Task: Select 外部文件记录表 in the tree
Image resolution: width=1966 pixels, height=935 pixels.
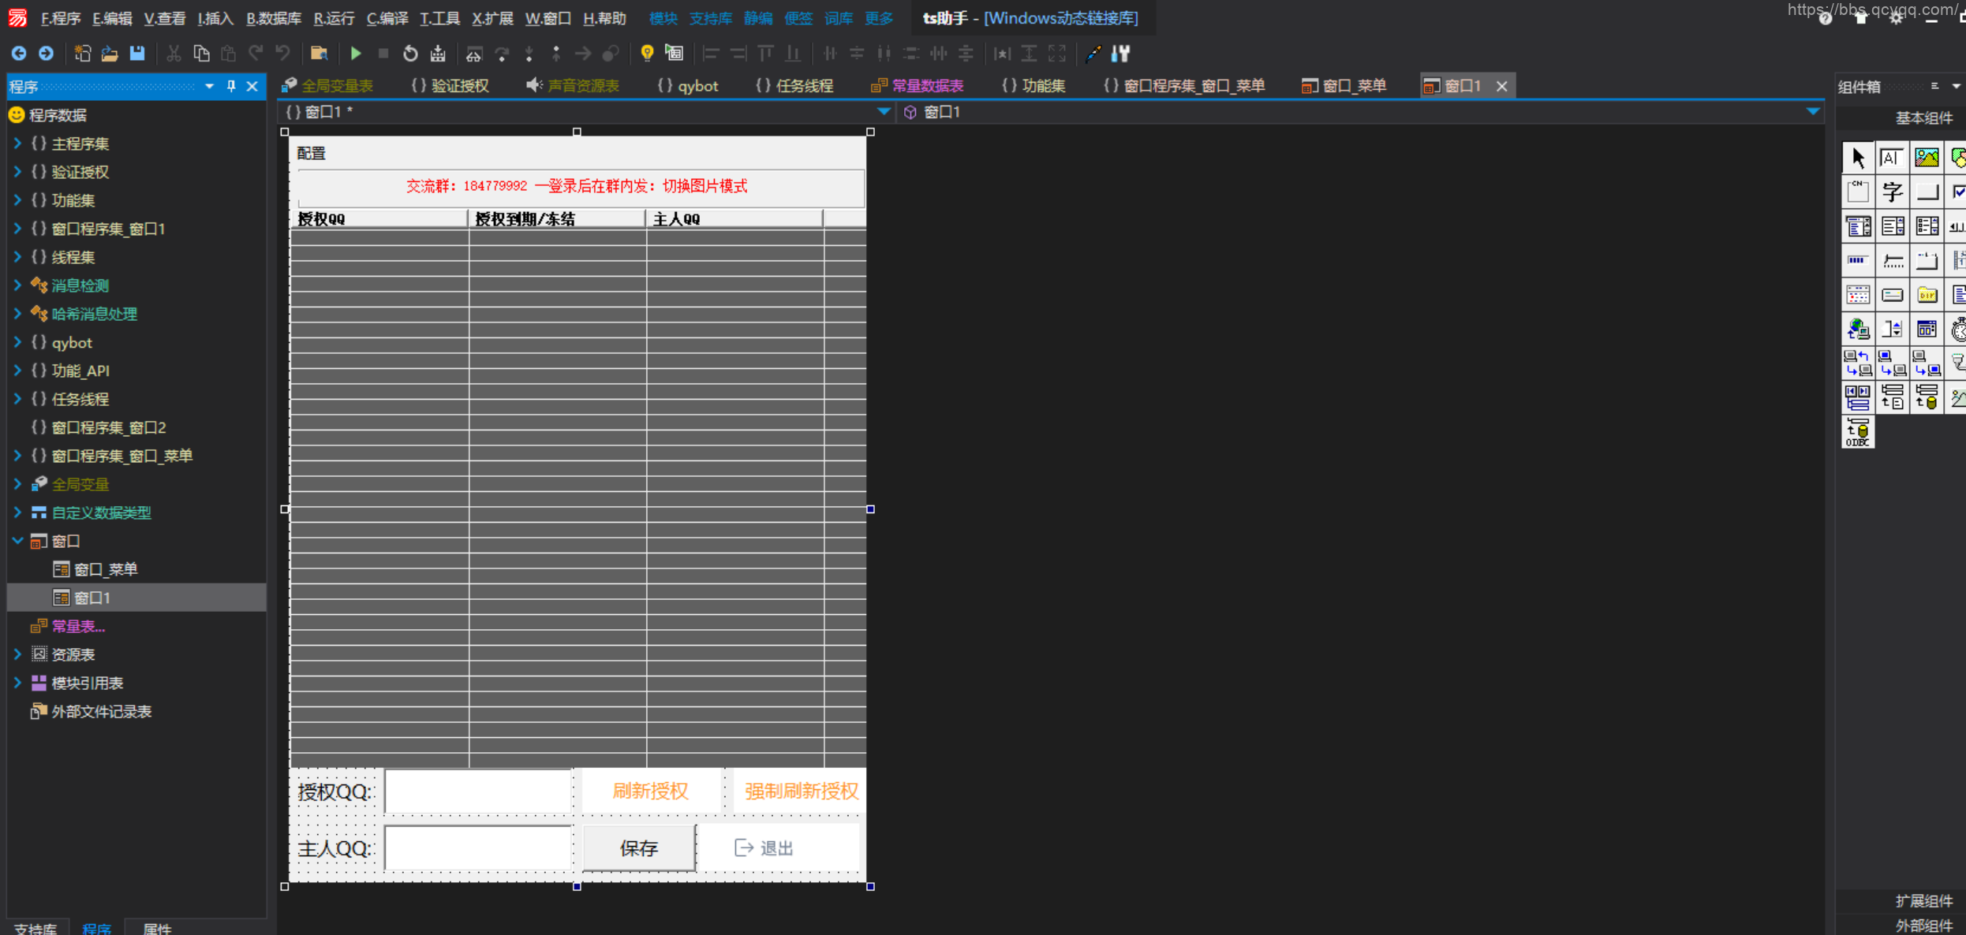Action: point(101,711)
